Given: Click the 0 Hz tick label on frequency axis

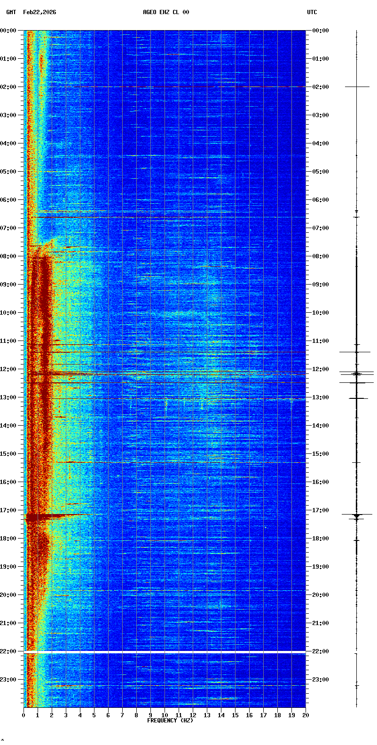Looking at the screenshot, I should 24,715.
